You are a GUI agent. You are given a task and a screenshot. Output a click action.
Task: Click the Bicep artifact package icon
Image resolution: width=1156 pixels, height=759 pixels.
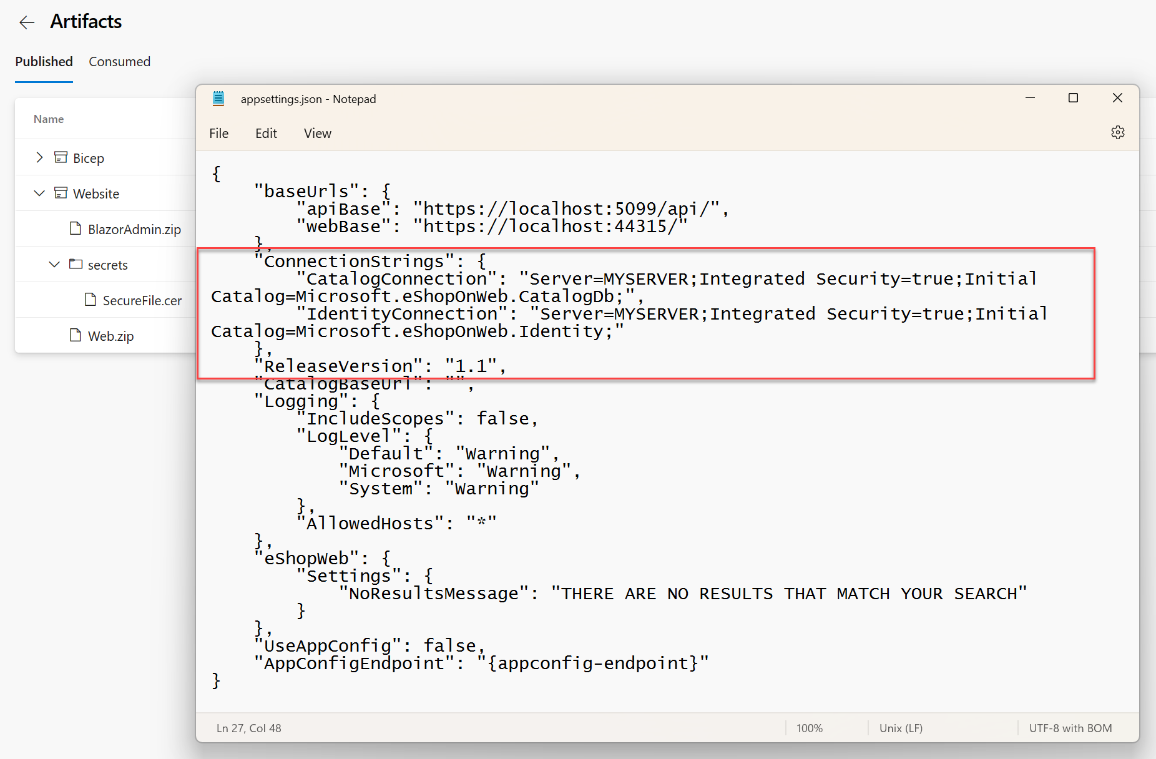point(61,157)
